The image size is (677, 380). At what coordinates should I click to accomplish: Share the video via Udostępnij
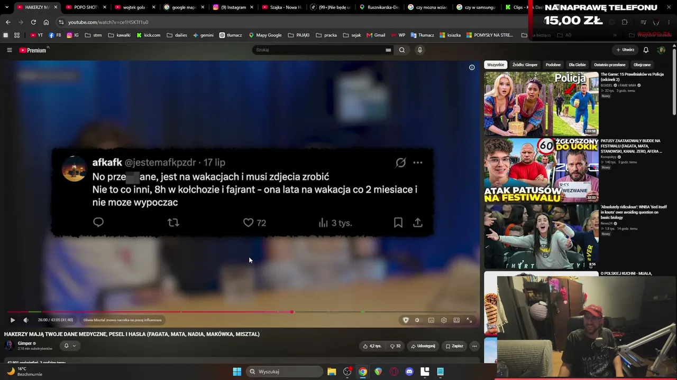423,346
